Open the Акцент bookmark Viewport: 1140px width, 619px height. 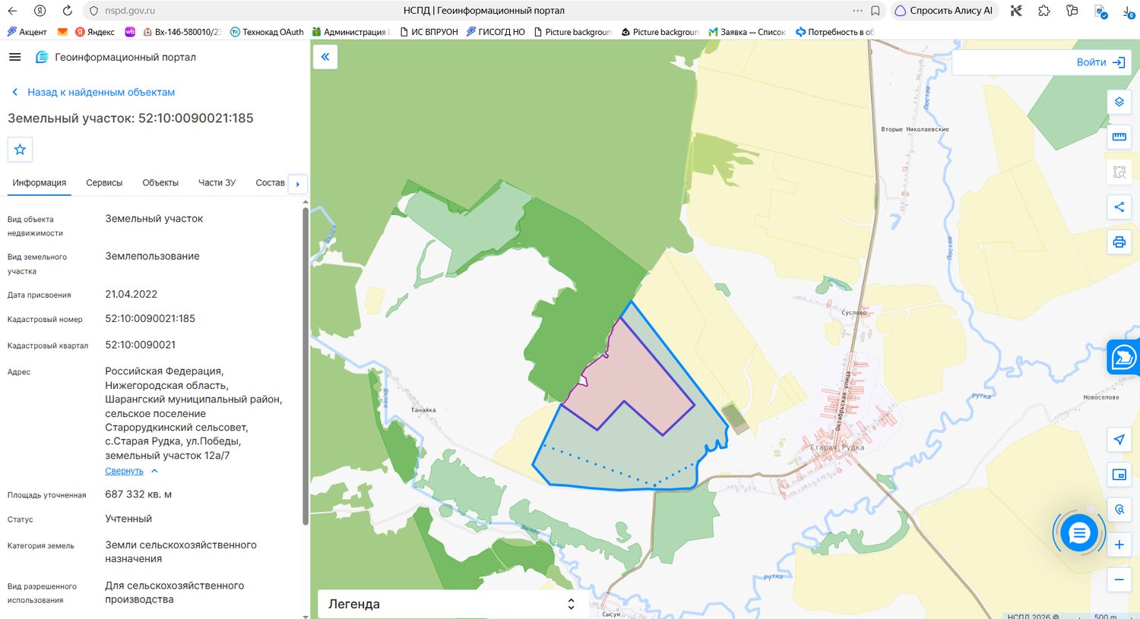coord(27,32)
